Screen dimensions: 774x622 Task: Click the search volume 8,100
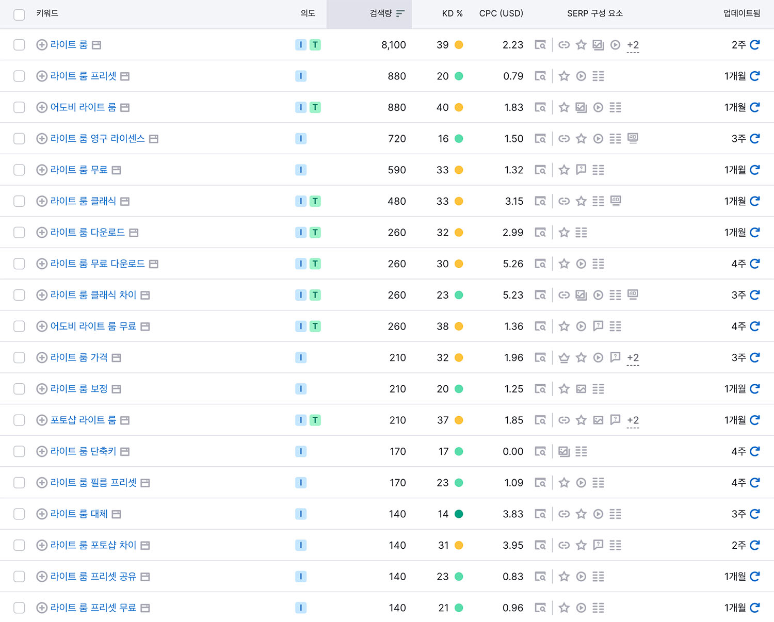394,45
